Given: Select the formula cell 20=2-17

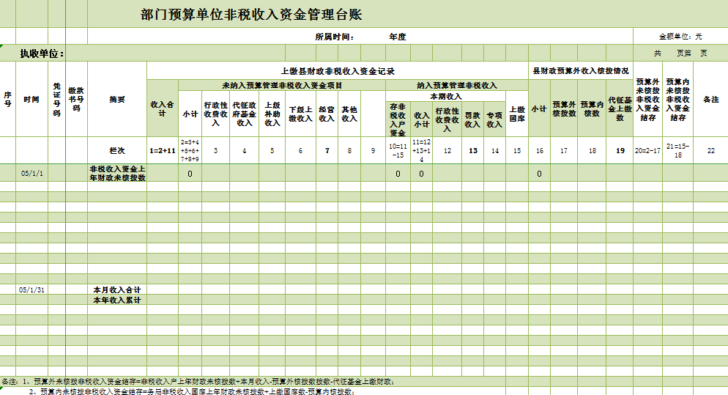Looking at the screenshot, I should pyautogui.click(x=647, y=150).
